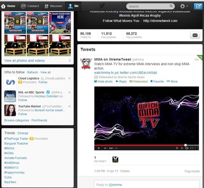View all Who to follow suggestions
This screenshot has height=188, width=204.
(x=46, y=72)
